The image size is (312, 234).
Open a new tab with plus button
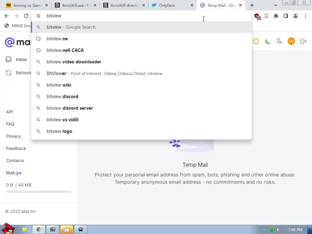coord(252,5)
